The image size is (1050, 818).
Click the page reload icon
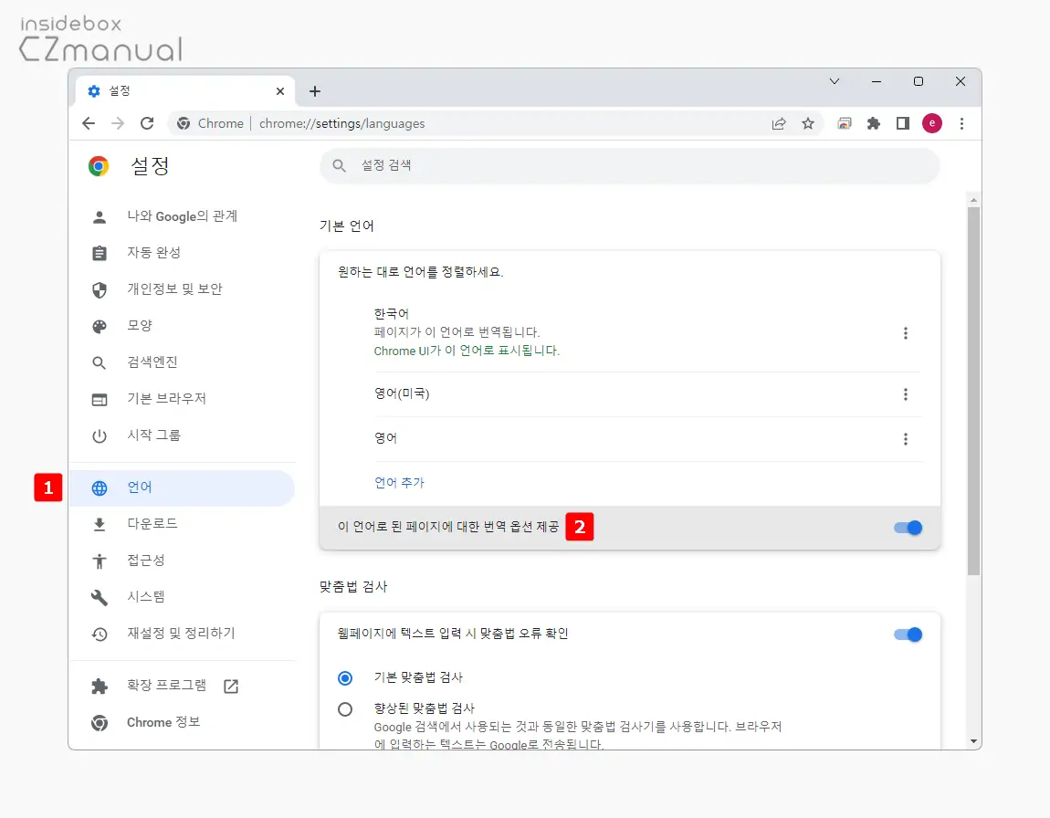coord(147,123)
